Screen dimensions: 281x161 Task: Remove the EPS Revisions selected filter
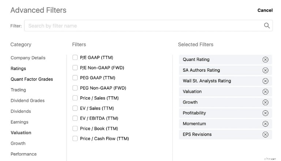(x=265, y=134)
